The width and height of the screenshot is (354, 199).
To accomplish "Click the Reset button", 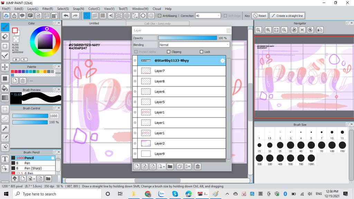I will point(260,16).
